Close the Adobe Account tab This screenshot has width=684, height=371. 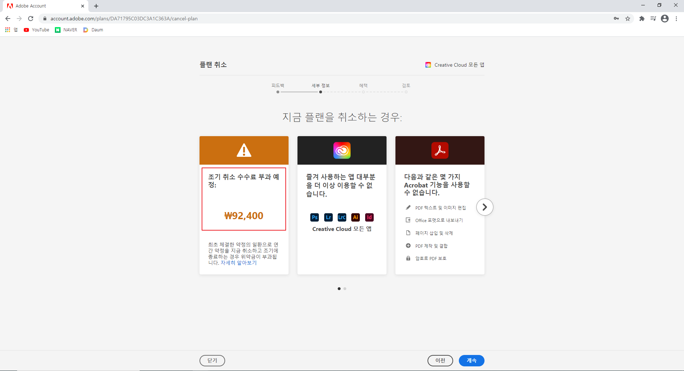point(83,6)
